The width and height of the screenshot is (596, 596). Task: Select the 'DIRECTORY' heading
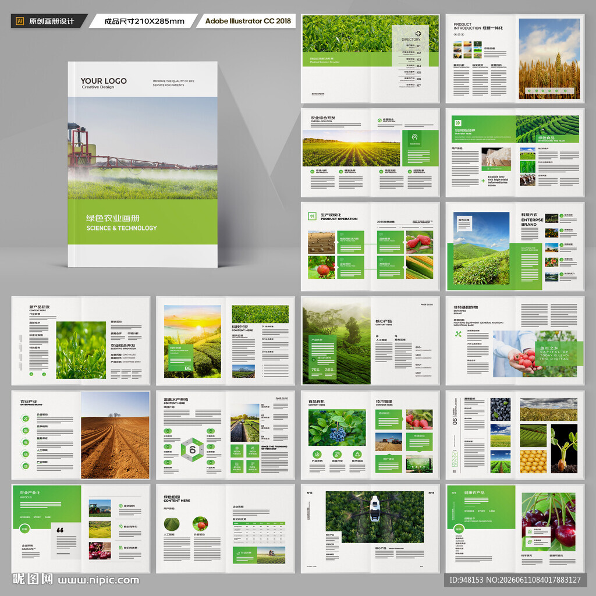pyautogui.click(x=411, y=40)
